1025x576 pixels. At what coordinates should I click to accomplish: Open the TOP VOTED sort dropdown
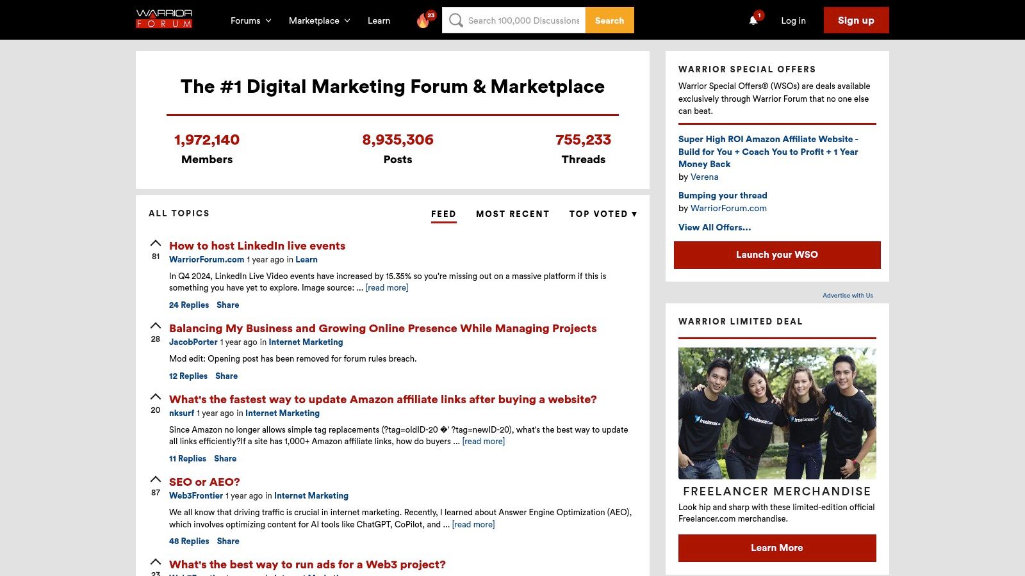click(602, 214)
